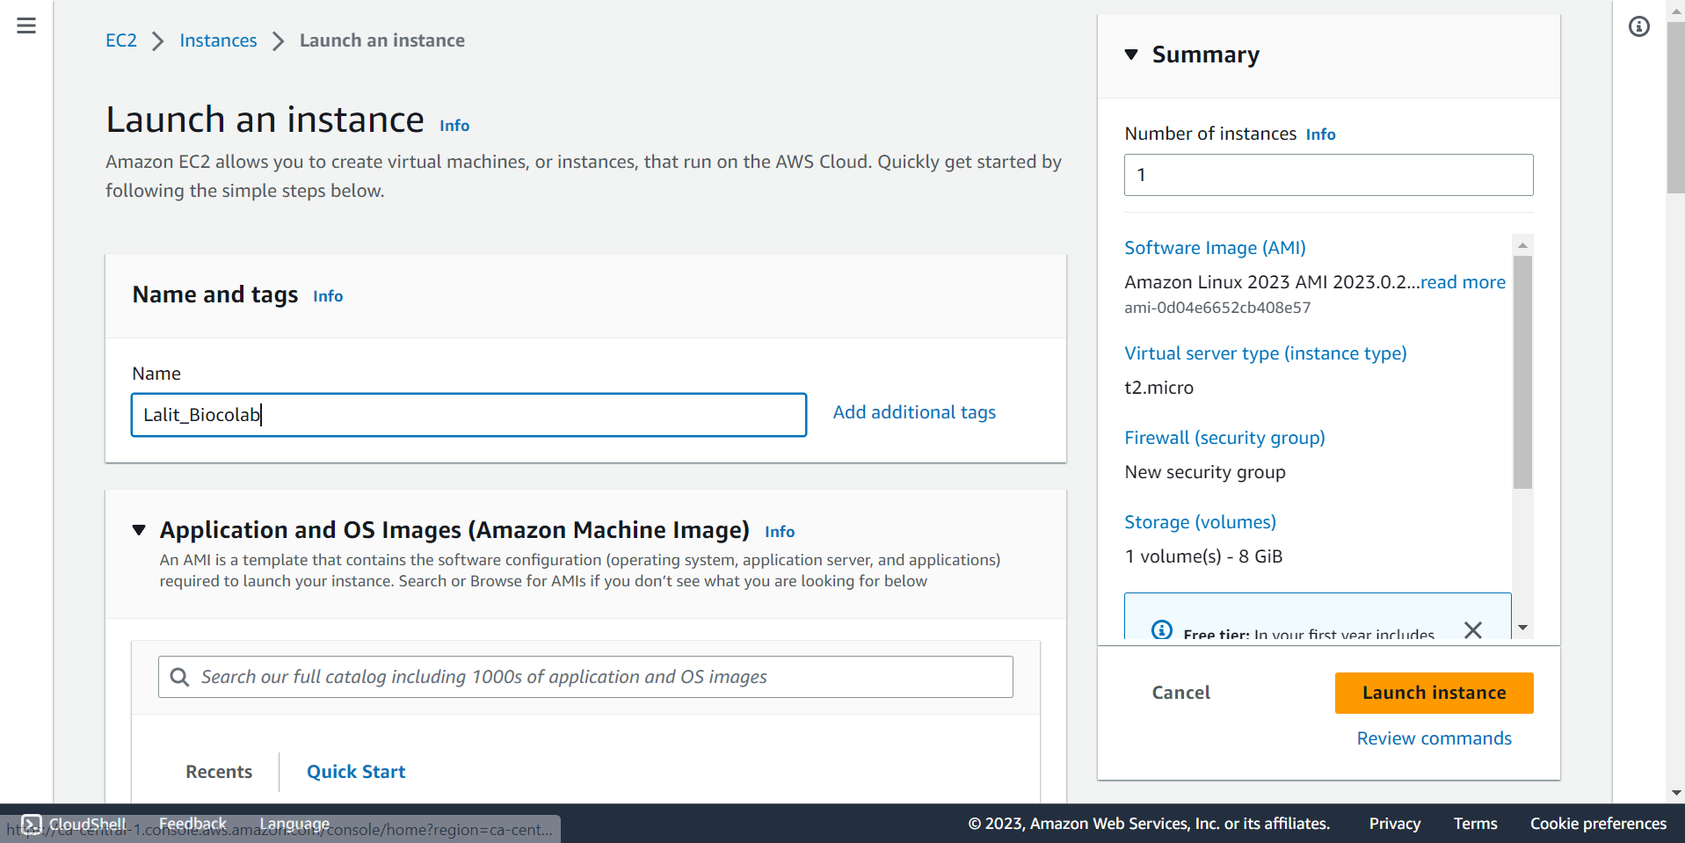Click the Launch instance button
The width and height of the screenshot is (1685, 843).
pyautogui.click(x=1434, y=693)
